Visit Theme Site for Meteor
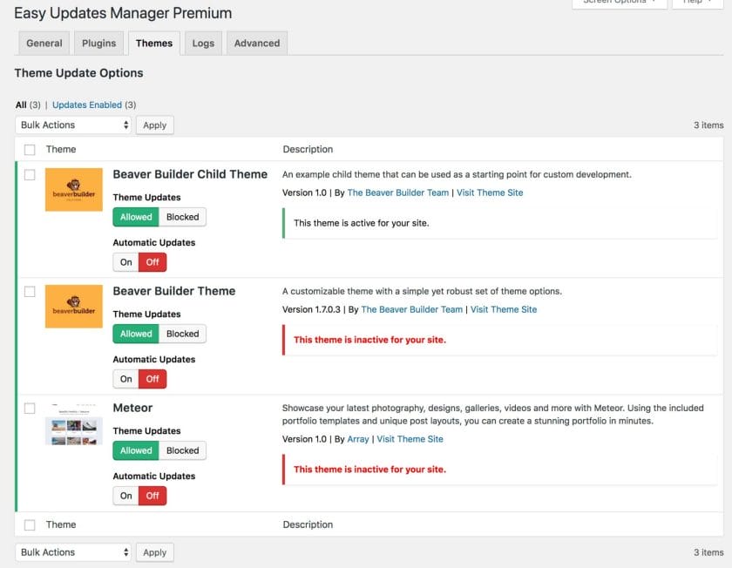 point(410,439)
